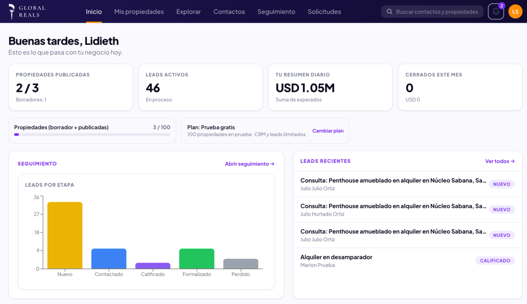This screenshot has height=304, width=527.
Task: Click the blue Contactado bar
Action: [x=109, y=259]
